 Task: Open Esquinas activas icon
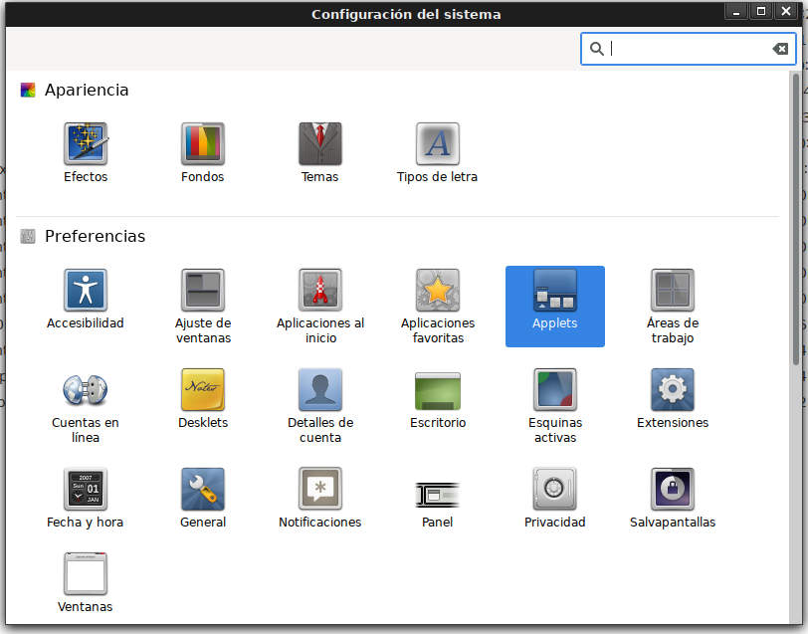(x=555, y=390)
